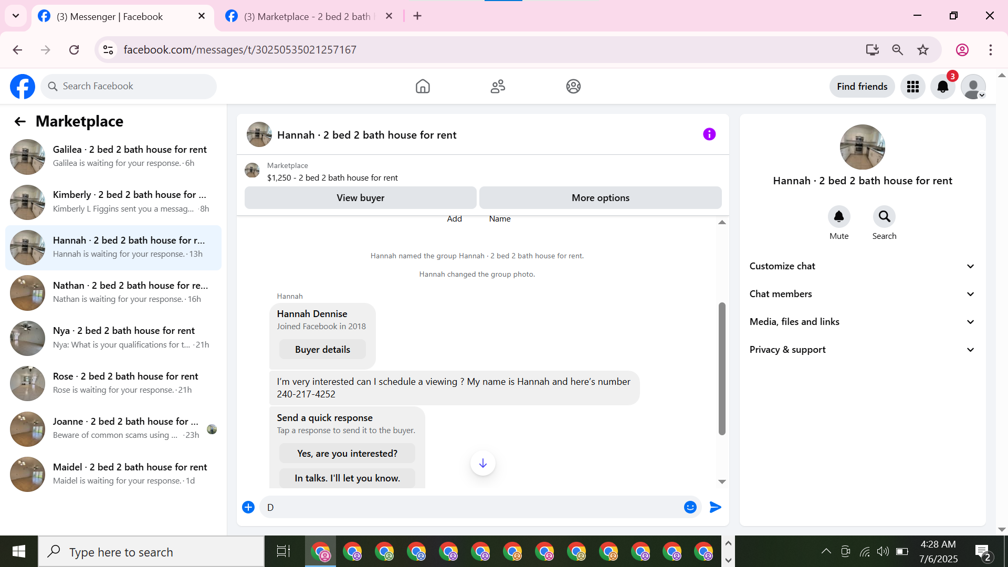This screenshot has height=567, width=1008.
Task: Open the Chrome profile icon
Action: pyautogui.click(x=962, y=50)
